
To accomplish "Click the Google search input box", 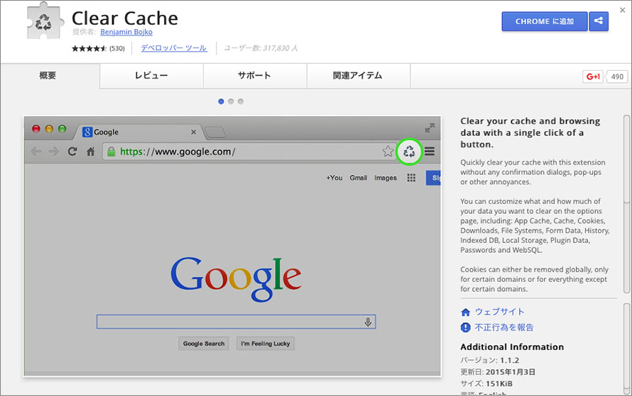I will [x=236, y=322].
